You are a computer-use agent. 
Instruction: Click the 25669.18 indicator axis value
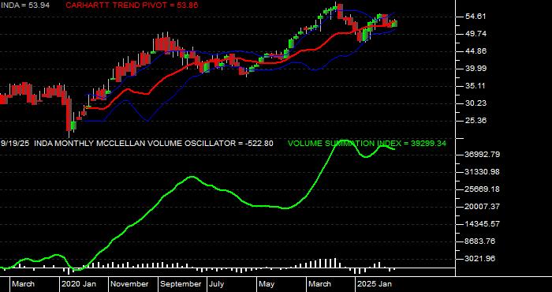coord(483,189)
